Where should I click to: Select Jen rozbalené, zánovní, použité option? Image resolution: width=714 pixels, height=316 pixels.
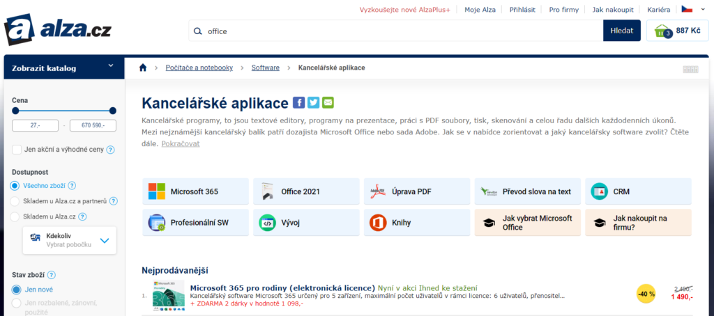pyautogui.click(x=17, y=303)
